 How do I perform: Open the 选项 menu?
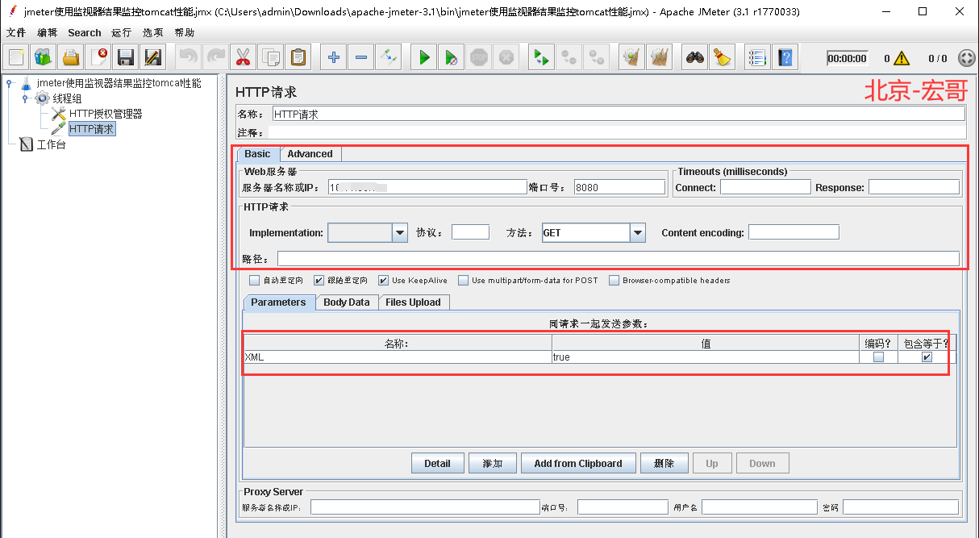(x=152, y=32)
